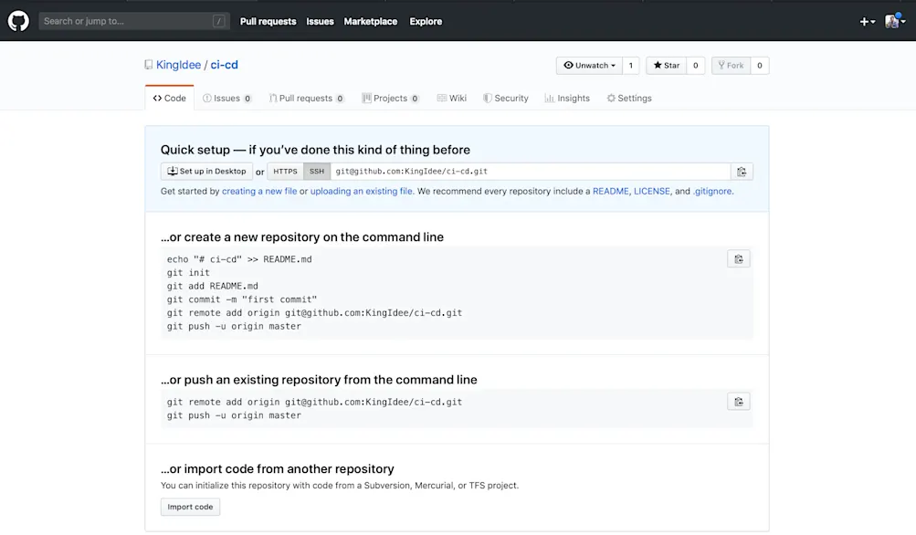Open the Settings gear tab
This screenshot has width=916, height=535.
click(629, 98)
